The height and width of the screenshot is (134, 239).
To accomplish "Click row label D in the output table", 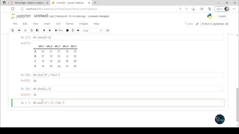I will [x=35, y=66].
